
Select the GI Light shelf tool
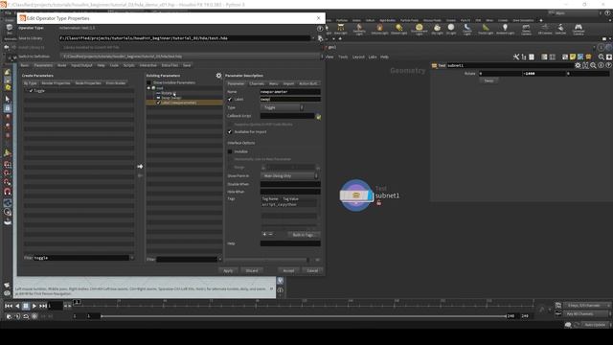(x=451, y=29)
